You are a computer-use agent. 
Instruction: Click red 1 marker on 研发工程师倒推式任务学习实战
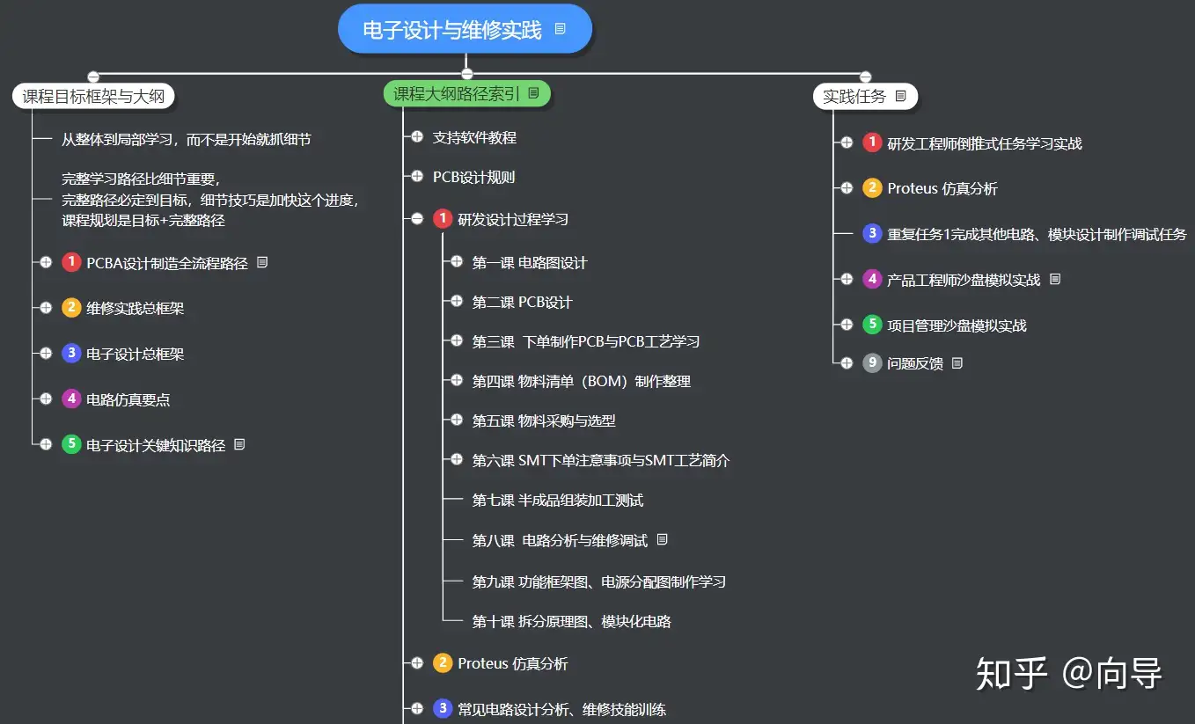(872, 143)
